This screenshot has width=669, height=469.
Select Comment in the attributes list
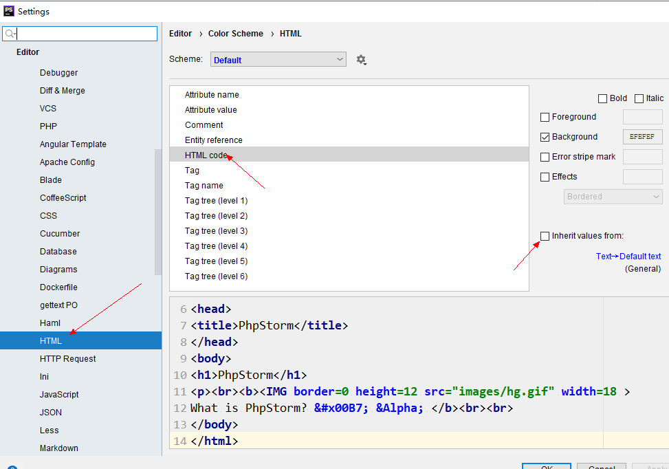[x=349, y=125]
